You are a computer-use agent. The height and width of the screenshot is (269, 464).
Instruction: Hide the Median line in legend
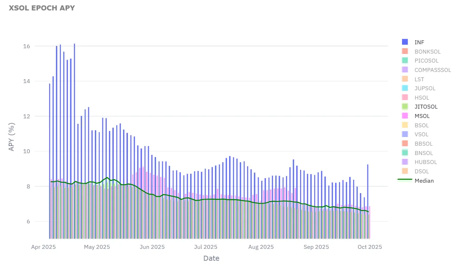[x=424, y=181]
